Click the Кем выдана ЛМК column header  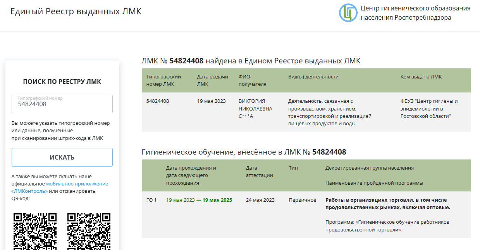click(x=421, y=77)
